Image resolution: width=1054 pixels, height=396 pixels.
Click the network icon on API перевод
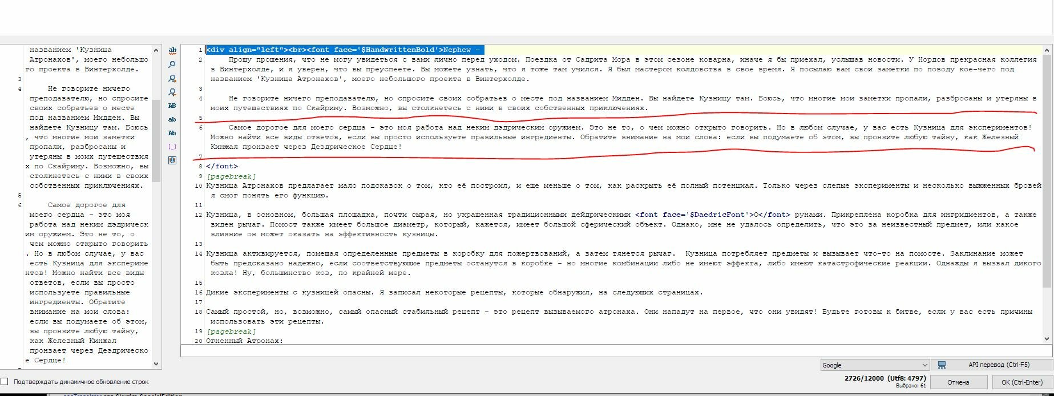tap(942, 365)
